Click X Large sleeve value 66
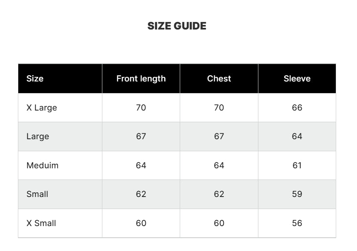Image resolution: width=357 pixels, height=251 pixels. 297,108
